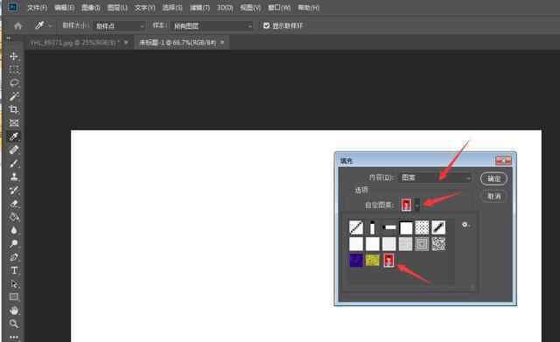Select the Type tool

point(14,270)
